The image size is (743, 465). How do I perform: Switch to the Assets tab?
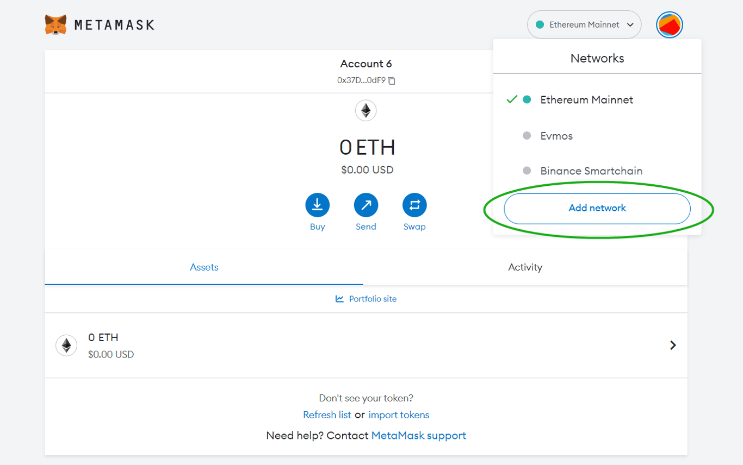point(204,267)
